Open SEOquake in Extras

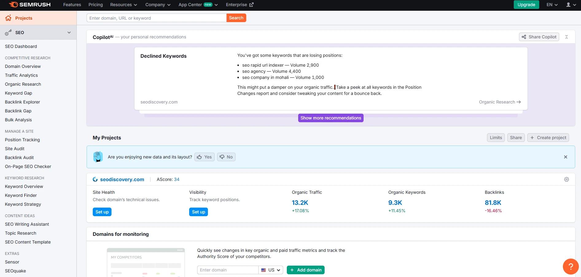(15, 271)
